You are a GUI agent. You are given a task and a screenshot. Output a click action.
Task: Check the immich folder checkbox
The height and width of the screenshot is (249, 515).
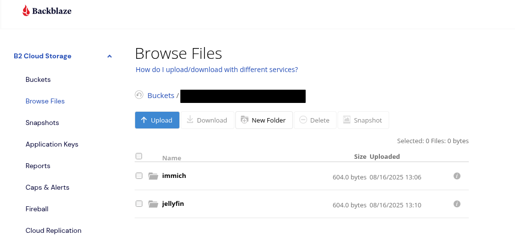pyautogui.click(x=139, y=176)
